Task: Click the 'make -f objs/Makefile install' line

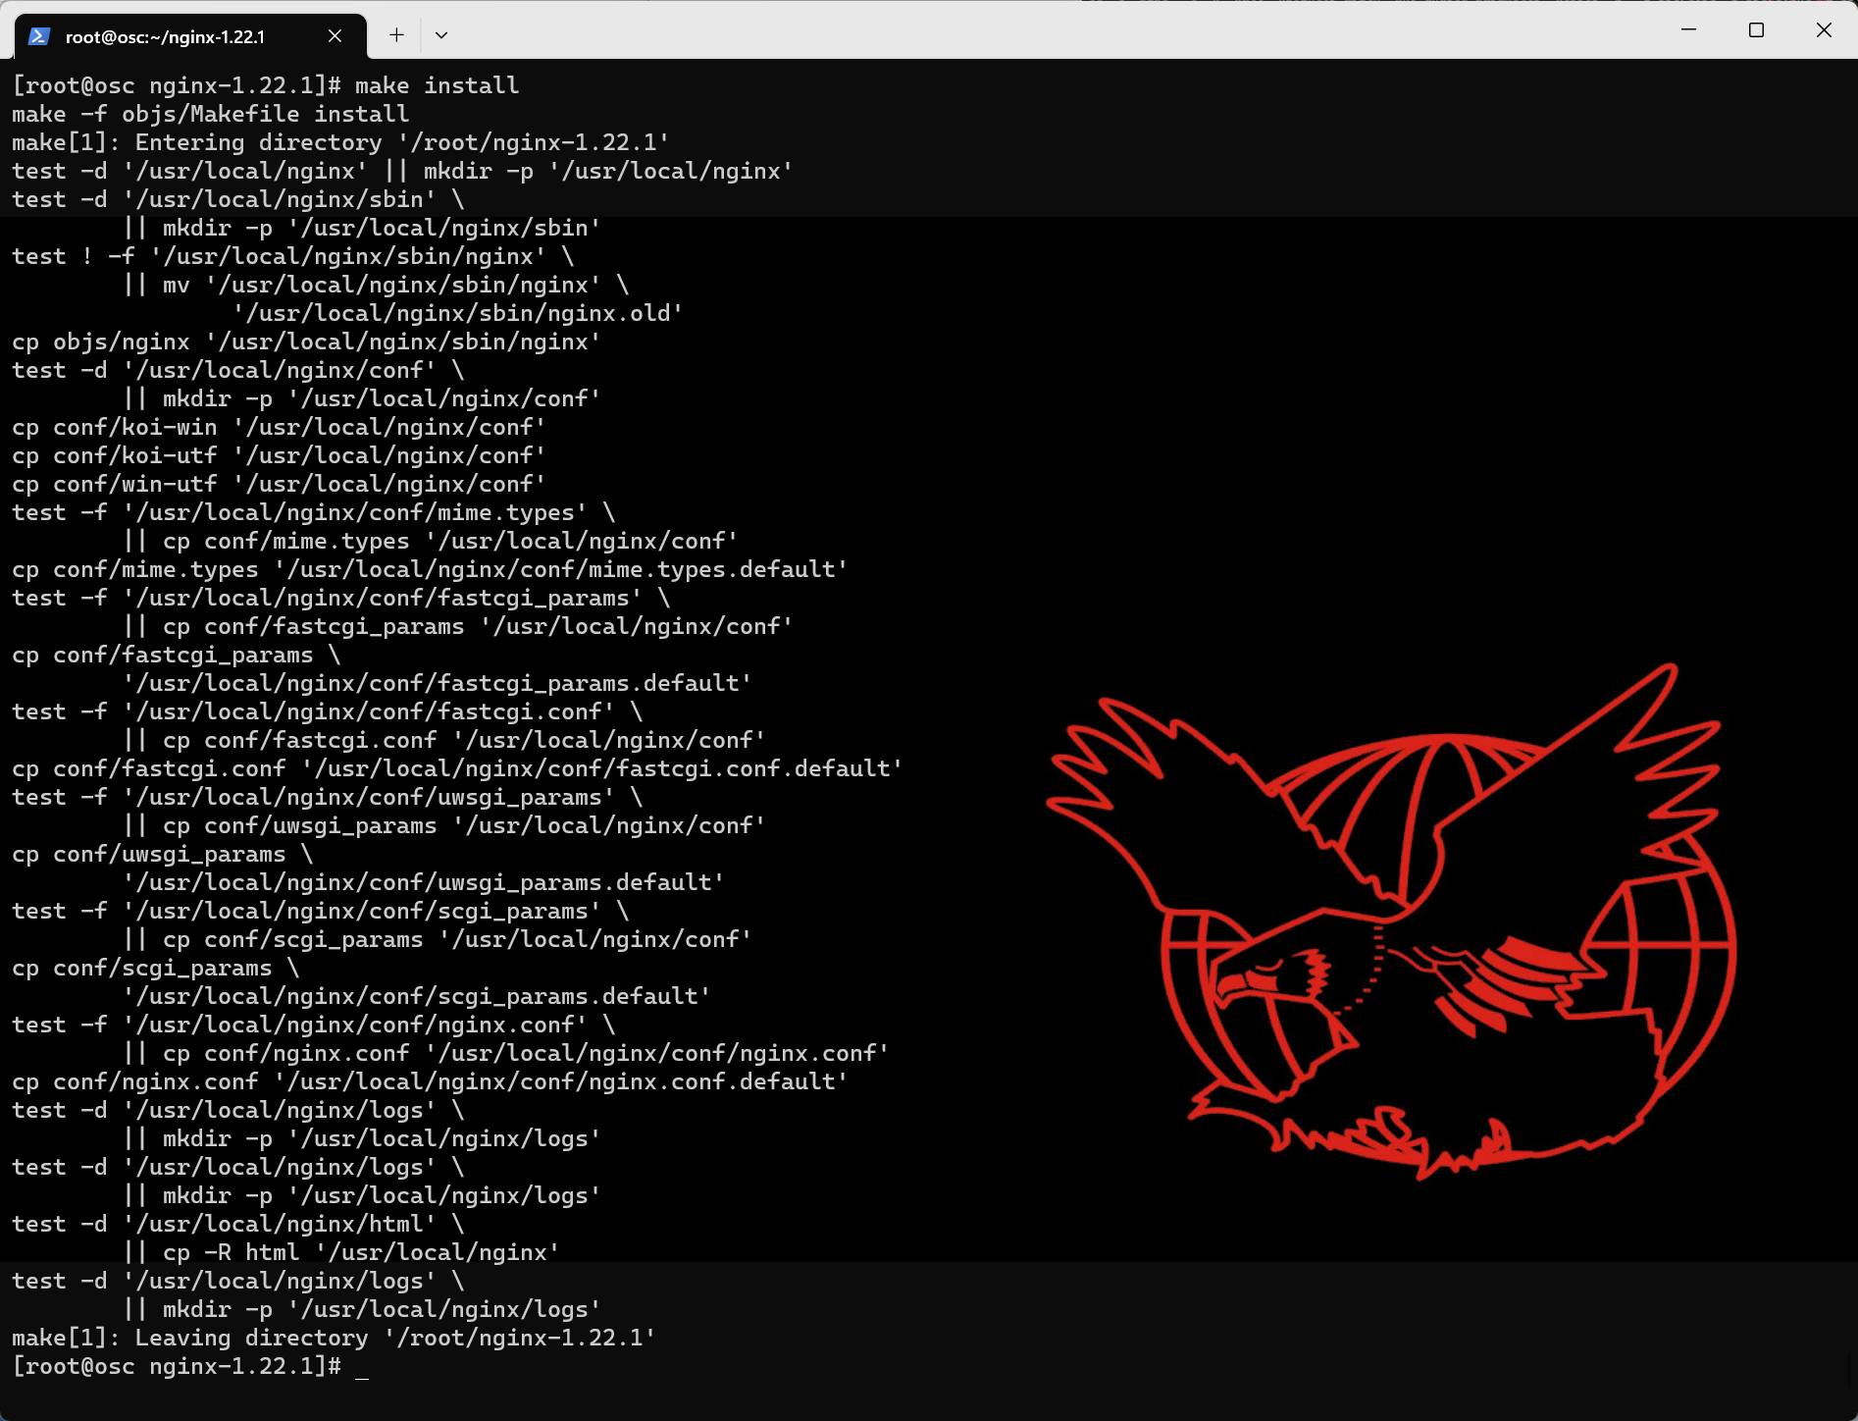Action: tap(211, 114)
